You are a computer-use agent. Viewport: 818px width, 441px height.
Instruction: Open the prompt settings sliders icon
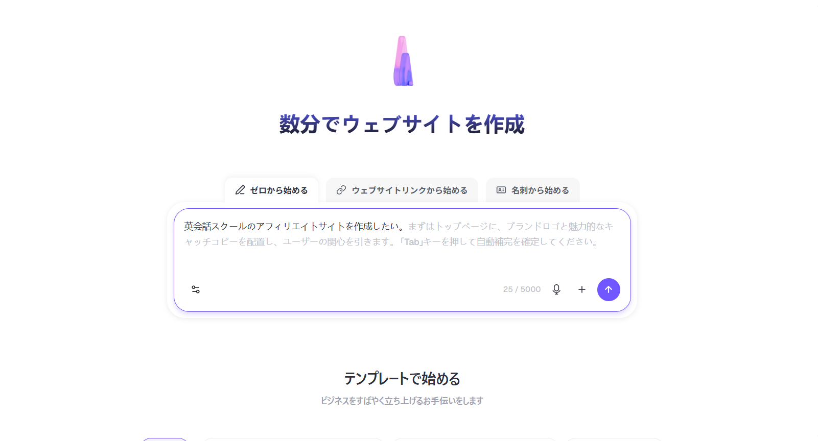[x=196, y=289]
